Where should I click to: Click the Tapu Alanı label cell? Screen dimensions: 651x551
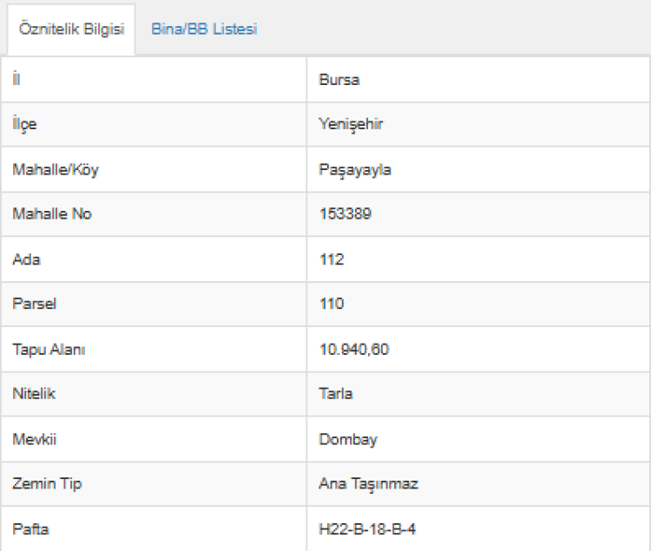coord(49,349)
